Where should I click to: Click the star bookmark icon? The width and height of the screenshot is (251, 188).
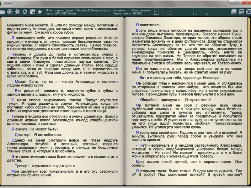tap(40, 12)
